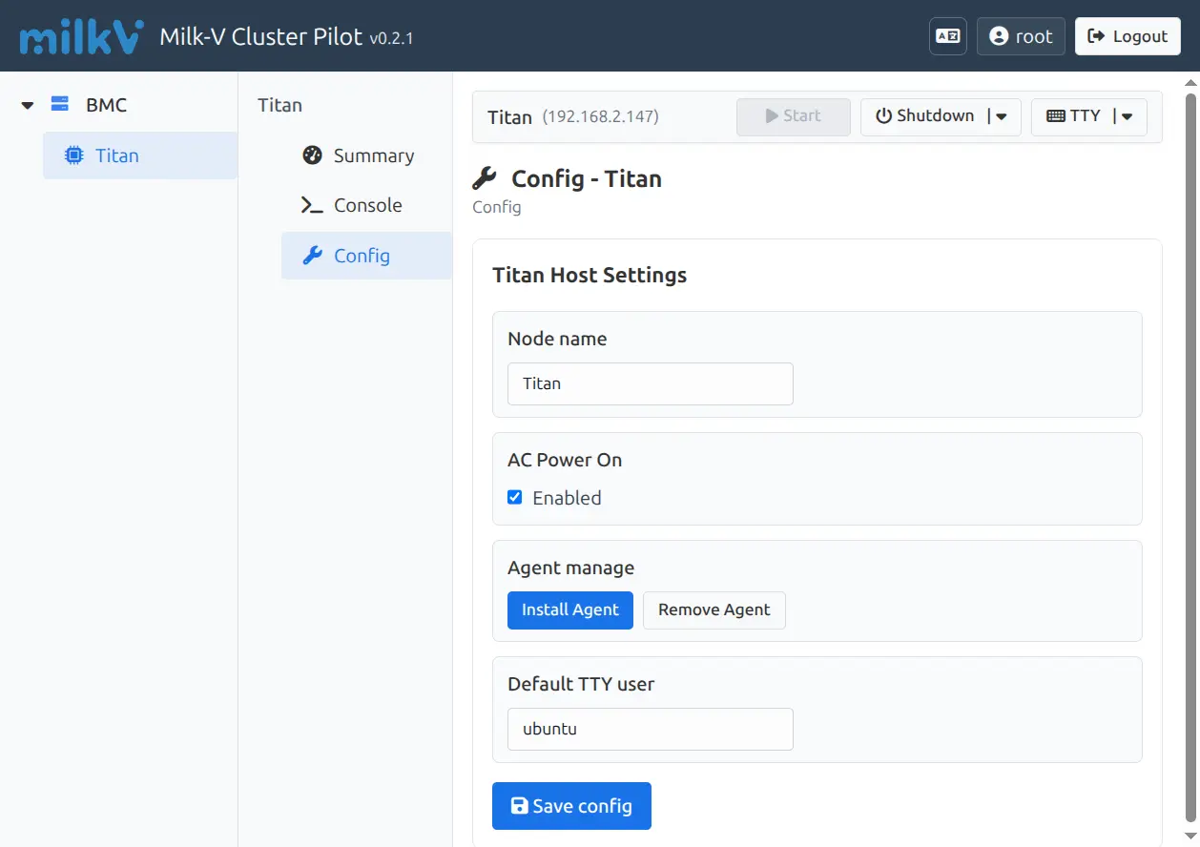
Task: Click the language switch icon
Action: click(x=947, y=36)
